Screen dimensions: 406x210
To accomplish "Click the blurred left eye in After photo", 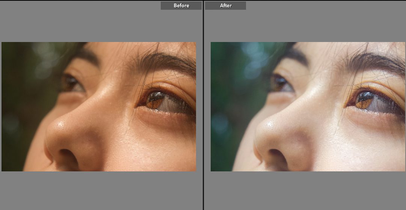I will pos(279,83).
